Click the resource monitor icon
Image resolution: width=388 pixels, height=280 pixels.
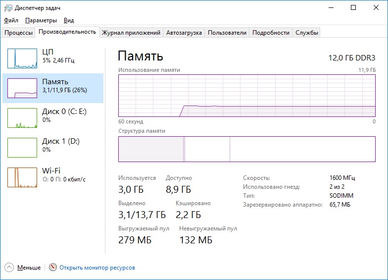[x=53, y=267]
